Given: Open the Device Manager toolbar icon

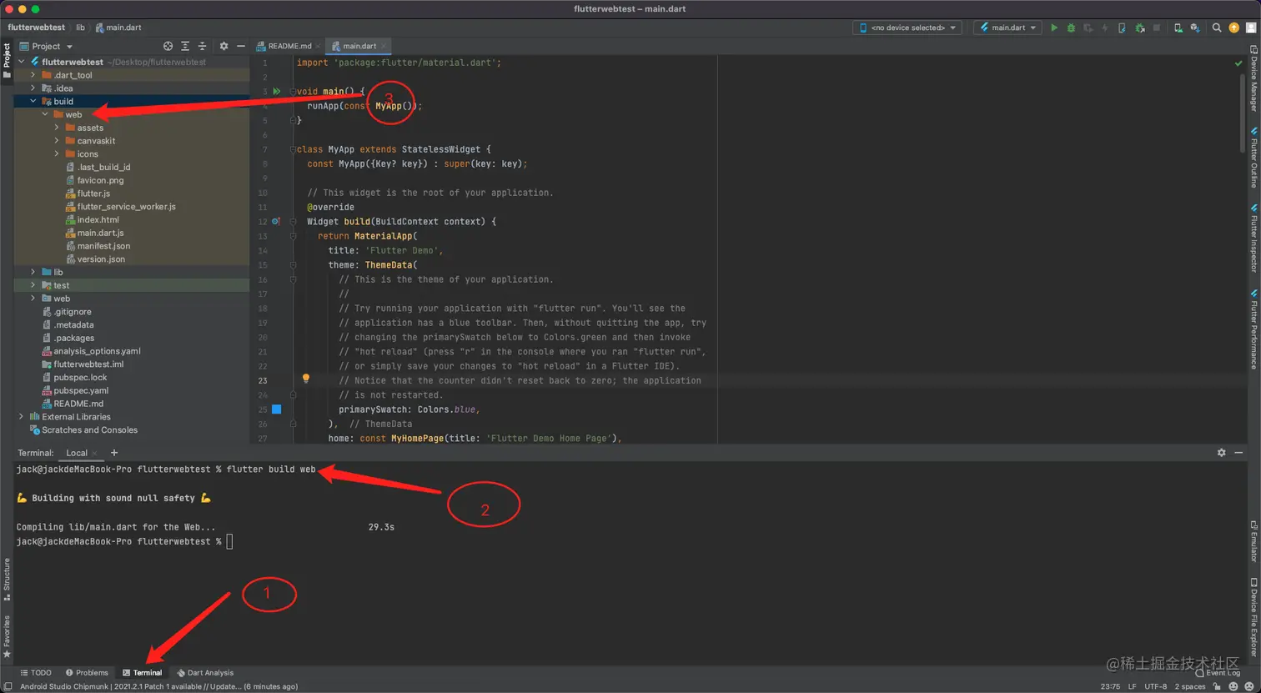Looking at the screenshot, I should pos(1178,28).
